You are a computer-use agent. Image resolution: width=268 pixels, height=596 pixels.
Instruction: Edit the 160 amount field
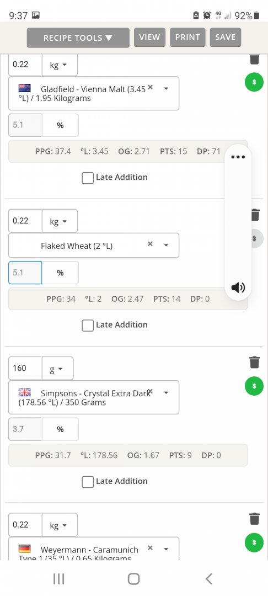tap(25, 368)
